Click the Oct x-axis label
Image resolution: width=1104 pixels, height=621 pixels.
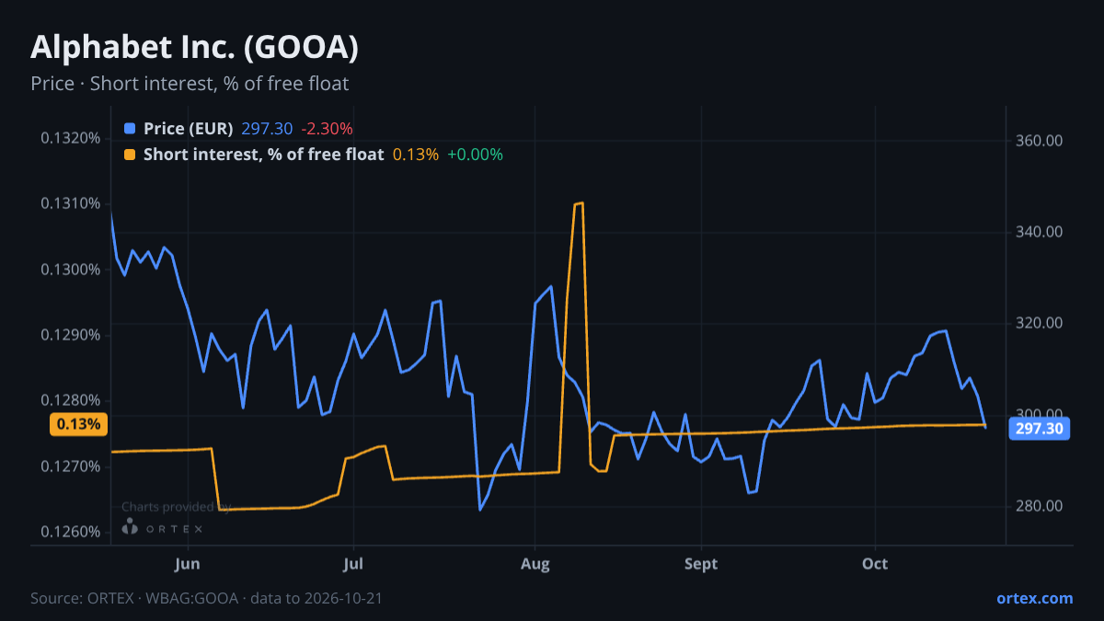tap(875, 564)
